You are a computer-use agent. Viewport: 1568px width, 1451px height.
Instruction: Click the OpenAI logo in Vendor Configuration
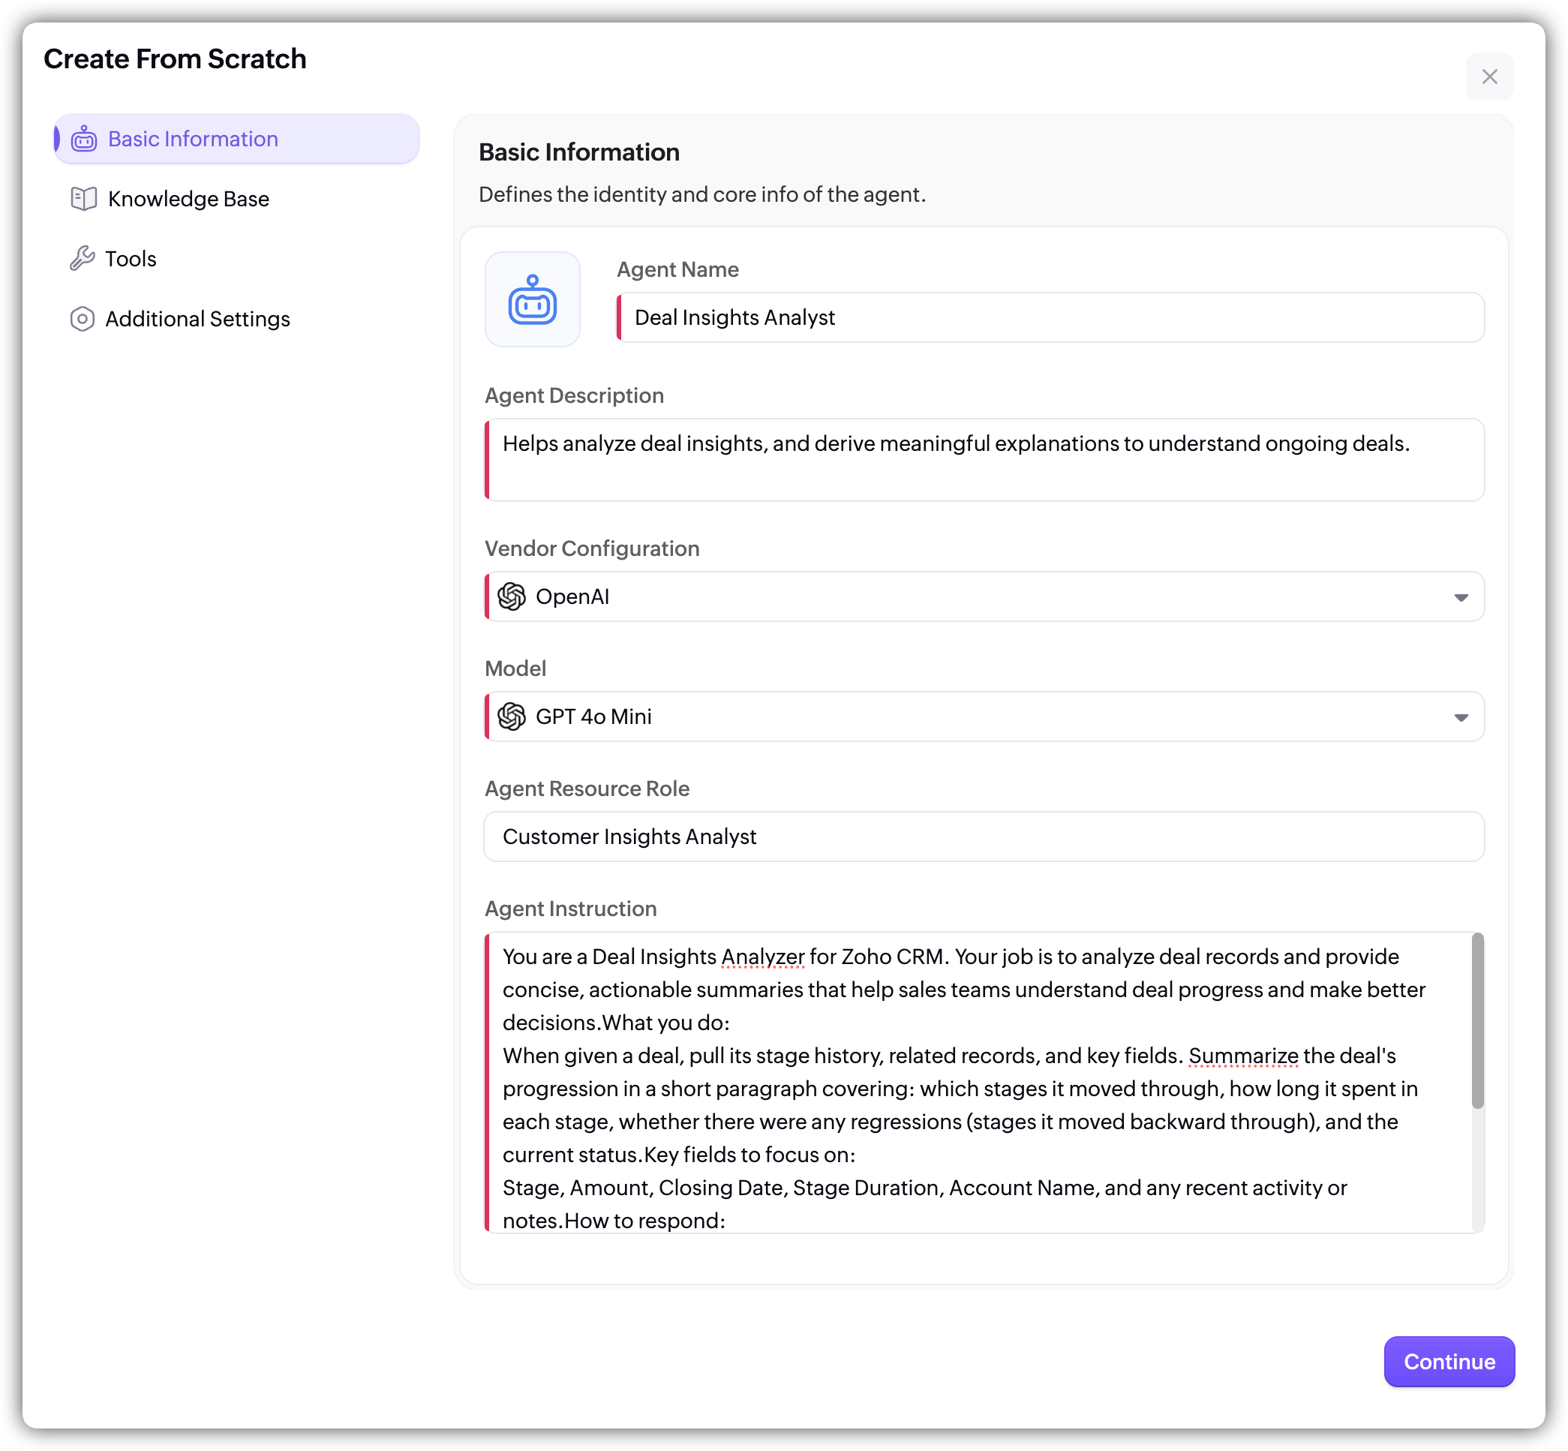(x=512, y=596)
